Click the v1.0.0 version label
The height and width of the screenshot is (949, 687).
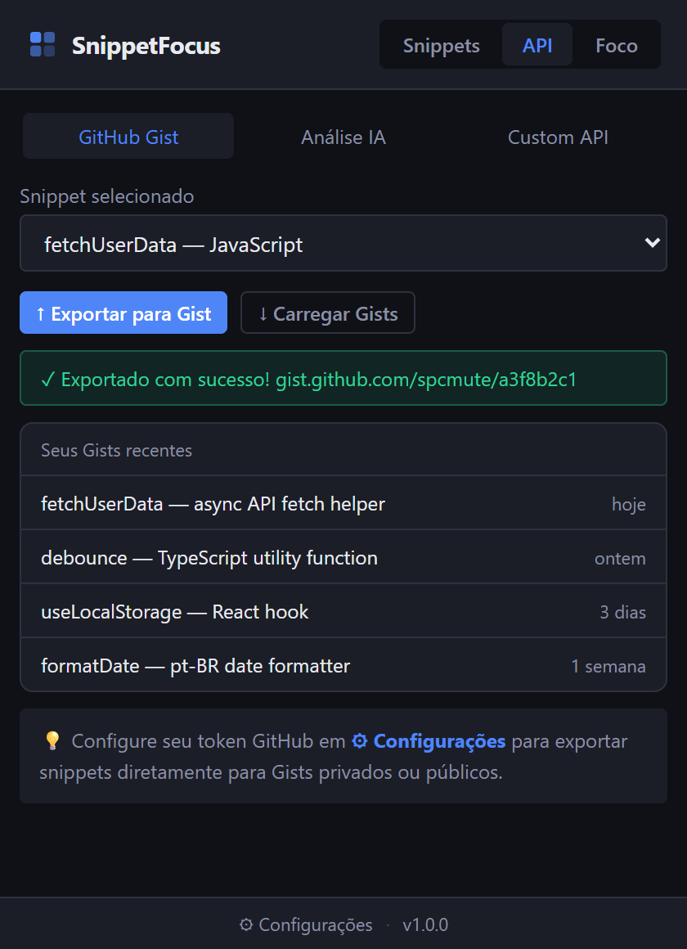click(x=425, y=924)
